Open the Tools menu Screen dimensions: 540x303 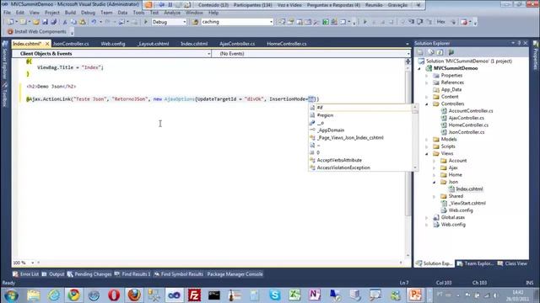138,13
